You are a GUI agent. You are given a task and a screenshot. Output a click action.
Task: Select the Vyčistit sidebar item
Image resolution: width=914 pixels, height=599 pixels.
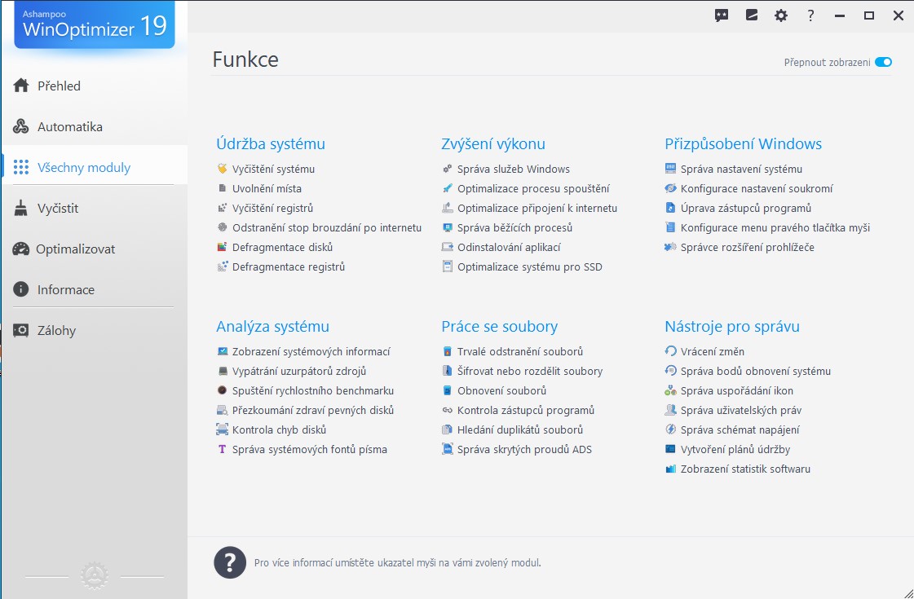(57, 209)
